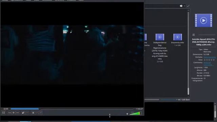Pause the video in the VLC player
The image size is (217, 122).
tap(3, 113)
